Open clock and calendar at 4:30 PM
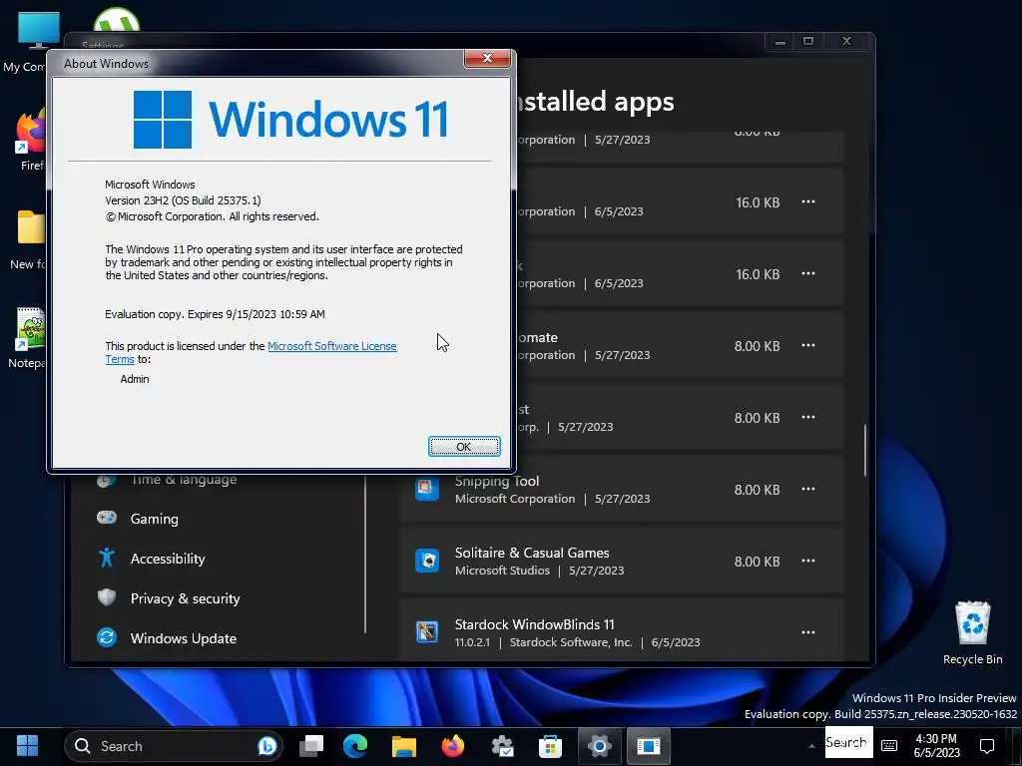Image resolution: width=1022 pixels, height=766 pixels. [936, 746]
